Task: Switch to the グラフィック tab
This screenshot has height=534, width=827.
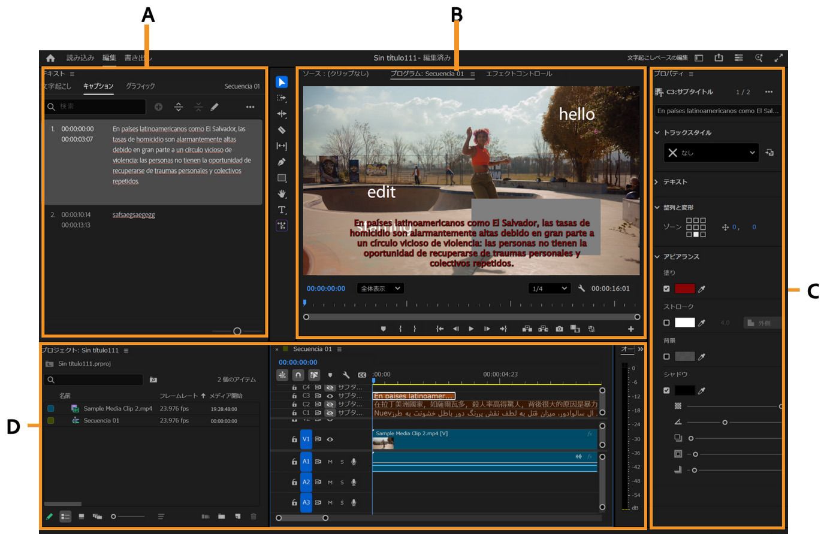Action: (139, 86)
